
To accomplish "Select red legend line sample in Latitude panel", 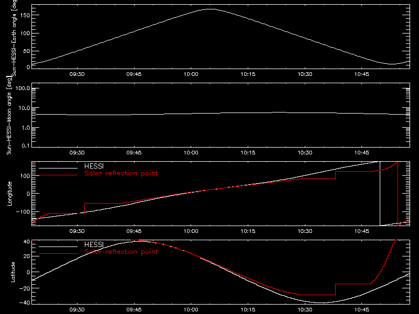I will (x=58, y=254).
